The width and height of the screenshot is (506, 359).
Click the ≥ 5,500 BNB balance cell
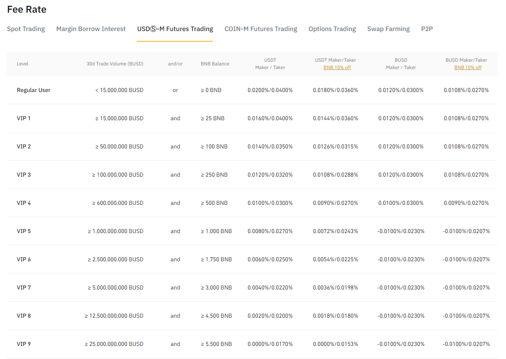(216, 344)
